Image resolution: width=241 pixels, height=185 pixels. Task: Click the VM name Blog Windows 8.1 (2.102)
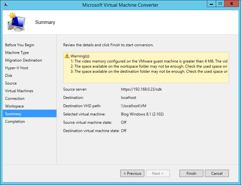tap(142, 114)
